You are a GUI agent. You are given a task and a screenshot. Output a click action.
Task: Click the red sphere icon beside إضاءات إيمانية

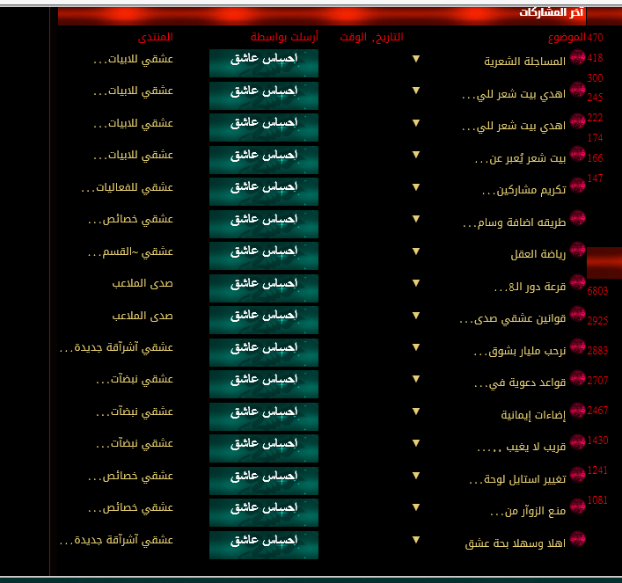click(577, 411)
